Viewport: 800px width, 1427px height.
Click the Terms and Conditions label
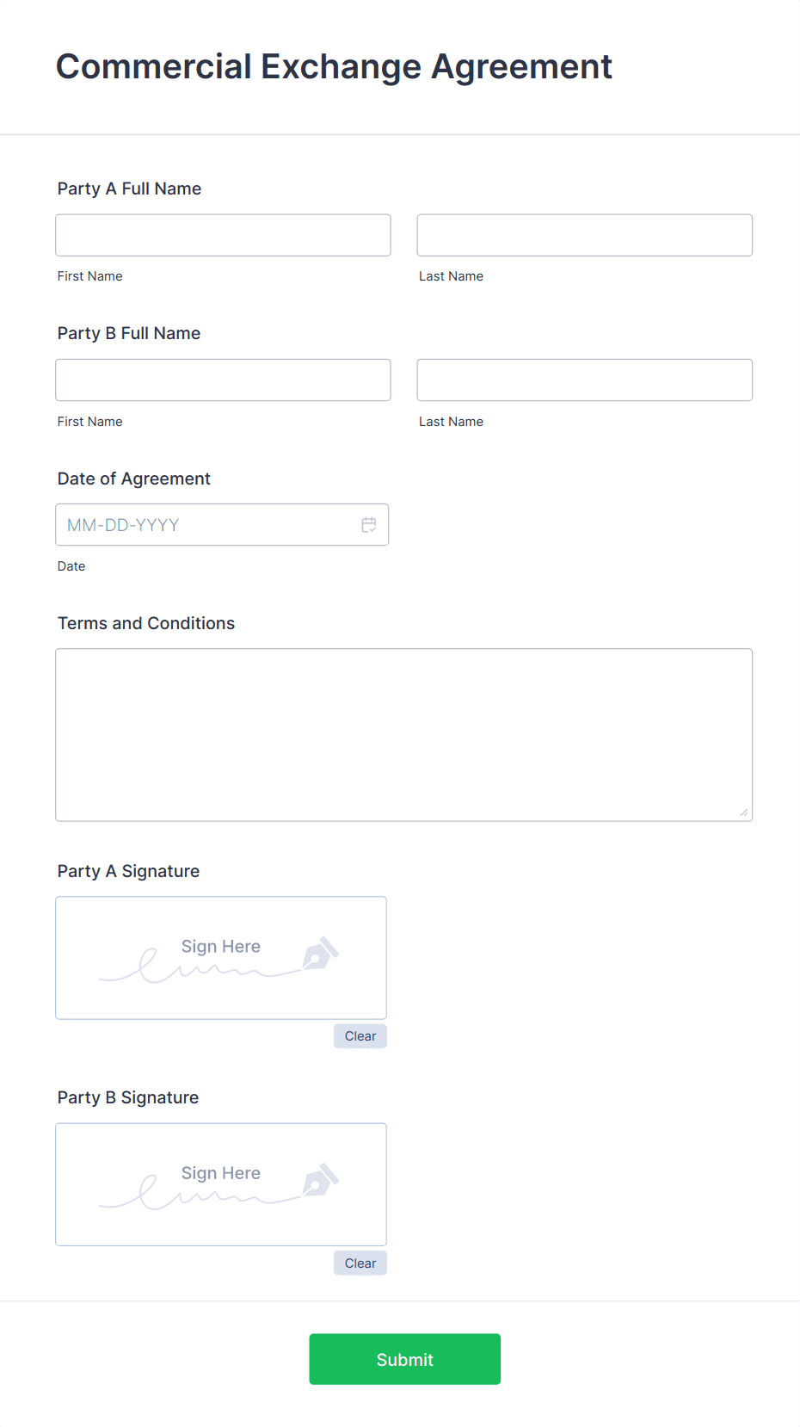(x=146, y=623)
